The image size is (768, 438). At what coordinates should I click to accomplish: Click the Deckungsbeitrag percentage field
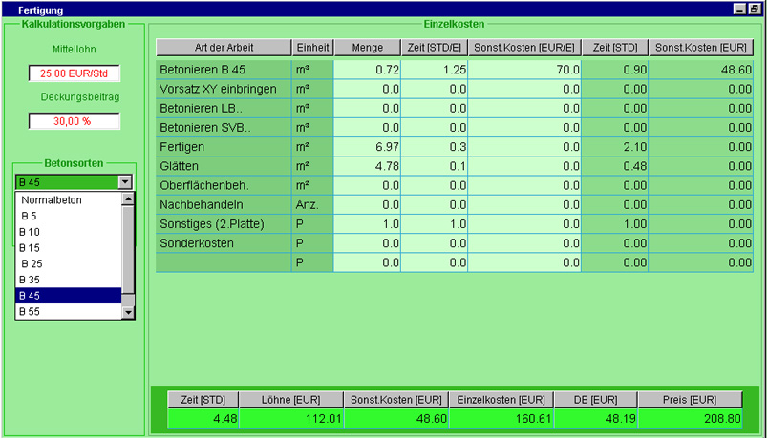(74, 121)
